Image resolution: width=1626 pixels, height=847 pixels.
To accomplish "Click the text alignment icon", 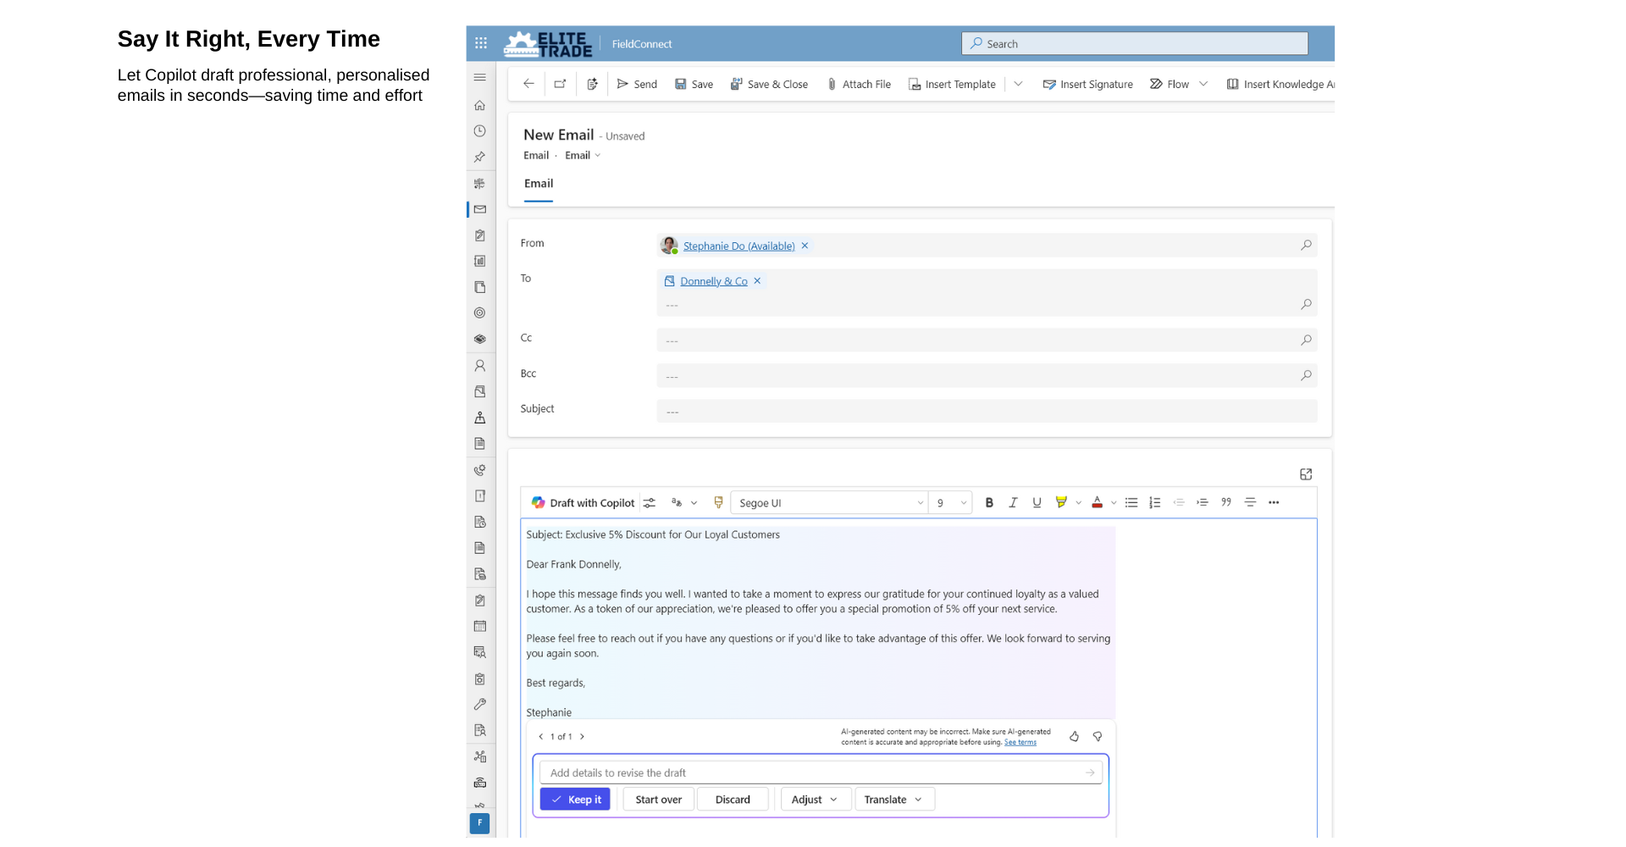I will point(1250,503).
